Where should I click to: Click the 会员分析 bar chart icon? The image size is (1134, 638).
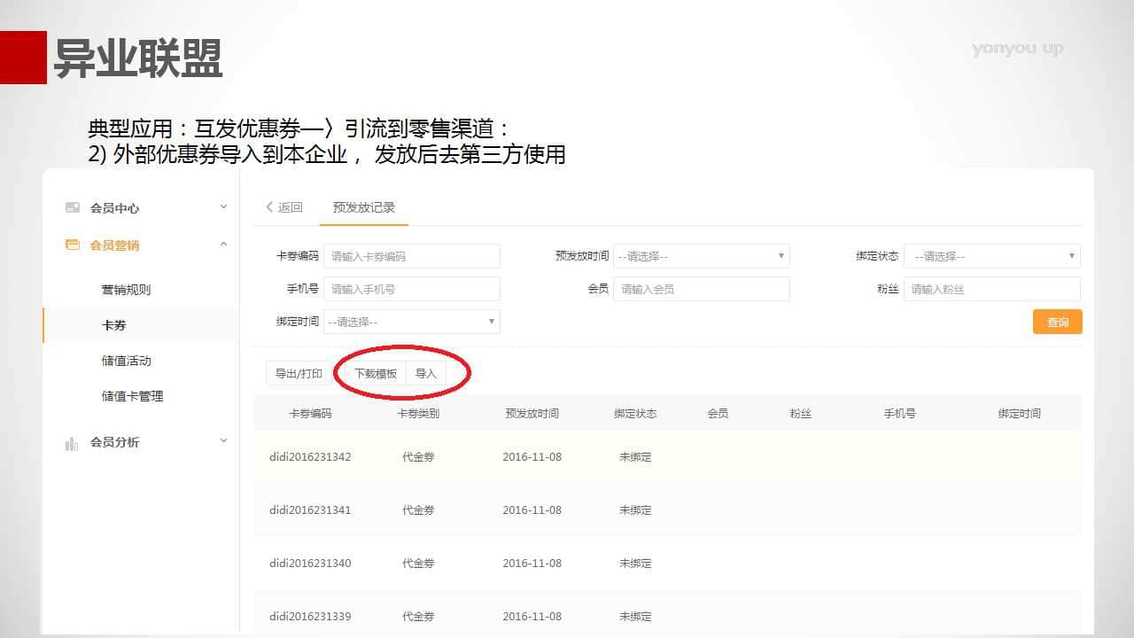tap(72, 443)
